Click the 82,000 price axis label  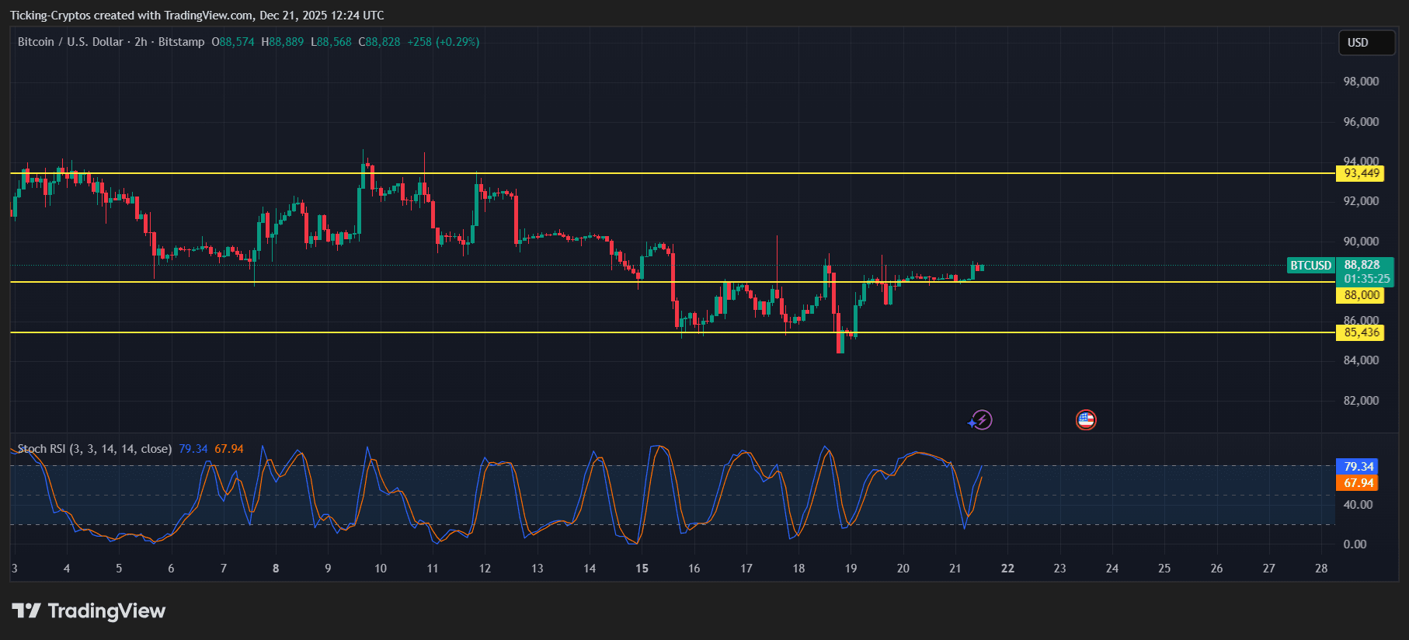pyautogui.click(x=1361, y=401)
